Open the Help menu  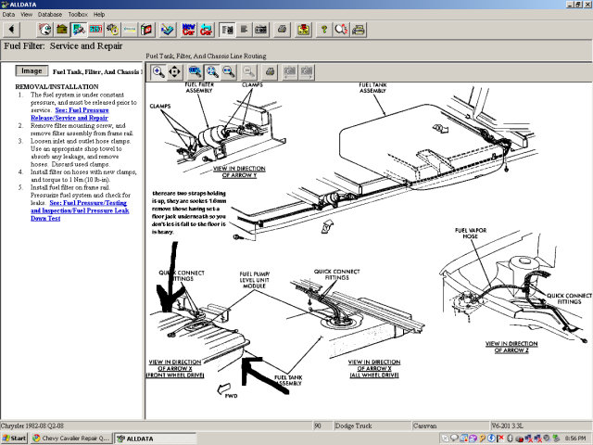coord(99,15)
